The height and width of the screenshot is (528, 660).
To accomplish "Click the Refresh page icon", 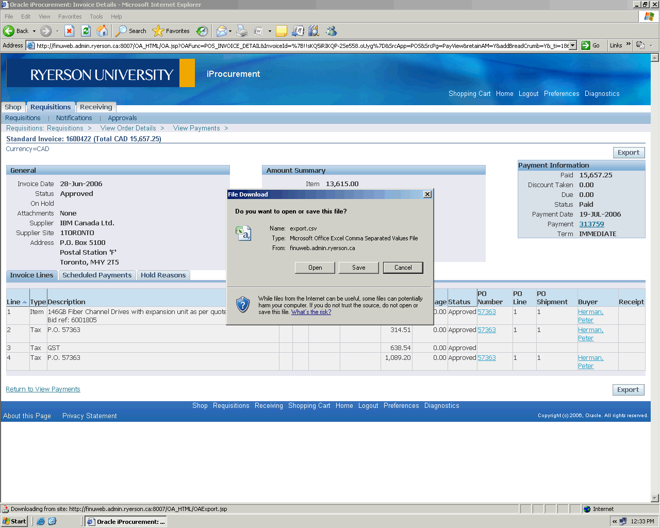I will (x=86, y=31).
